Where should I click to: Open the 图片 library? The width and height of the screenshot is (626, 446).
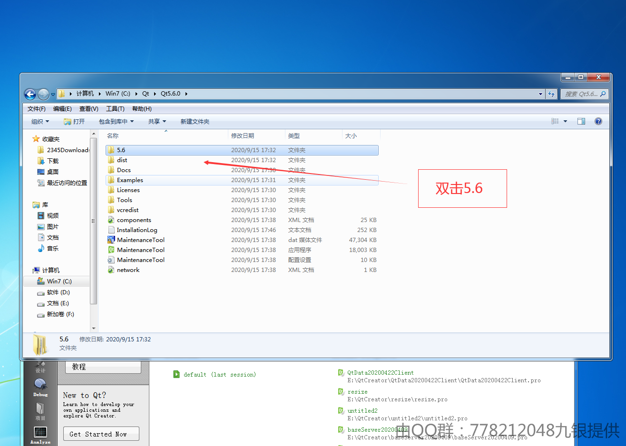[48, 227]
